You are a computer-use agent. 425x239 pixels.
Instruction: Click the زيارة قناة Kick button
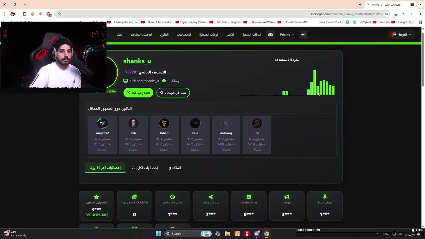point(138,93)
